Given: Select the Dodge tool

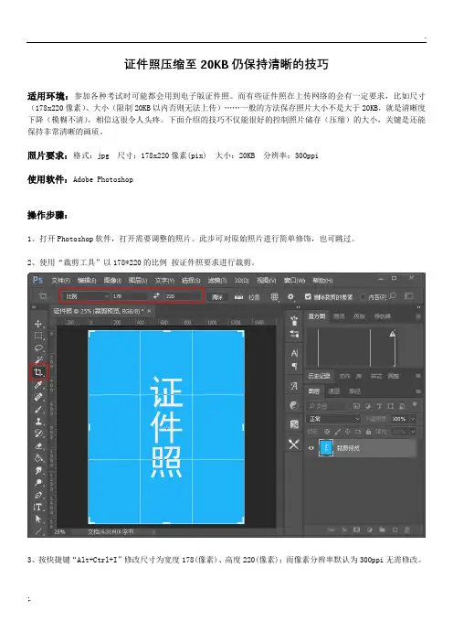Looking at the screenshot, I should [x=38, y=483].
